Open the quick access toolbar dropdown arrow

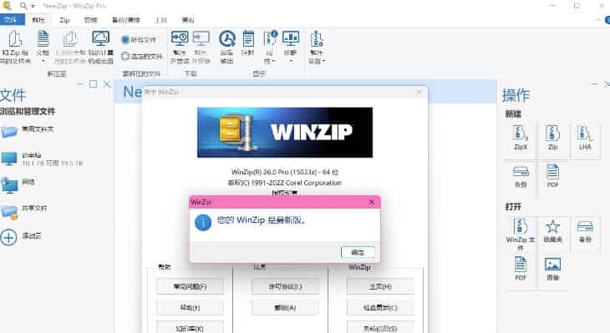pos(33,6)
